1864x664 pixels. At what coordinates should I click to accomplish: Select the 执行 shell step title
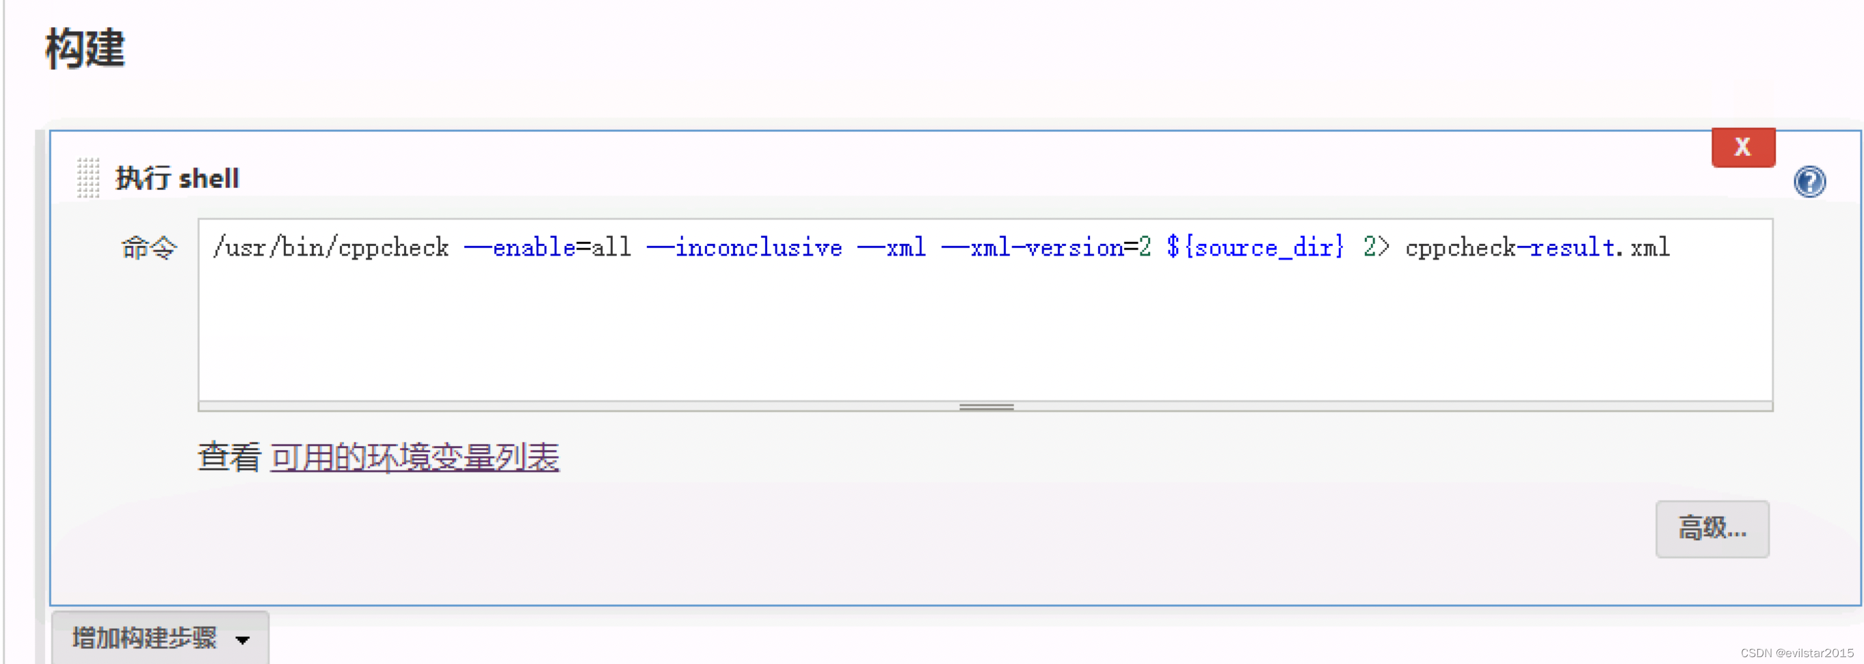coord(177,178)
